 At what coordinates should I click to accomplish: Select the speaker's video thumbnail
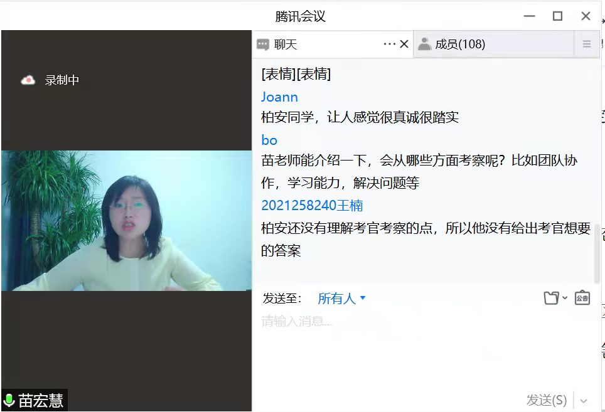(x=126, y=221)
